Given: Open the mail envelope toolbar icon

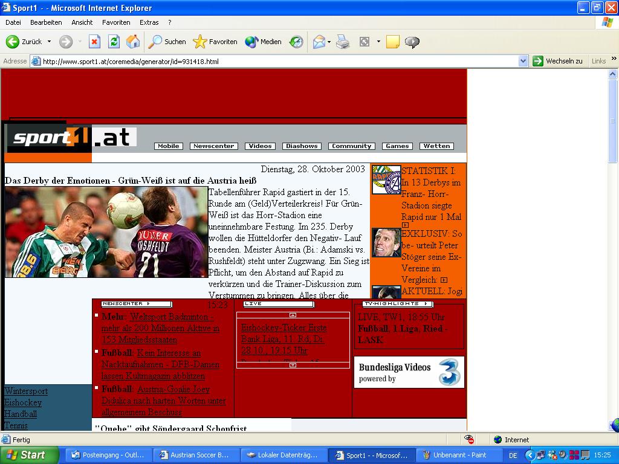Looking at the screenshot, I should (x=319, y=42).
